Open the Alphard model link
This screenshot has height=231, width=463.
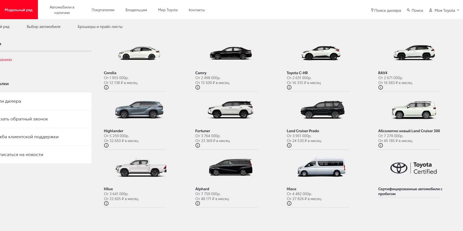[x=202, y=189]
